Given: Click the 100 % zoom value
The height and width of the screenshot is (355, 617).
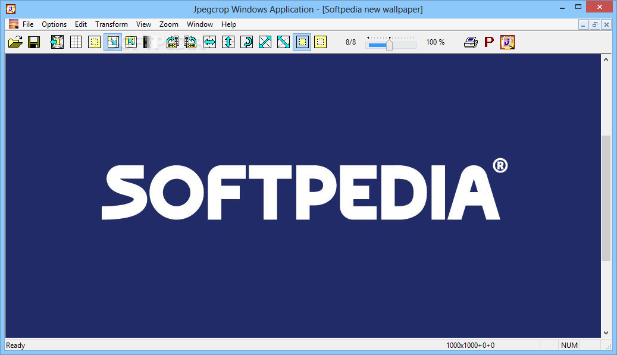Looking at the screenshot, I should pyautogui.click(x=435, y=42).
